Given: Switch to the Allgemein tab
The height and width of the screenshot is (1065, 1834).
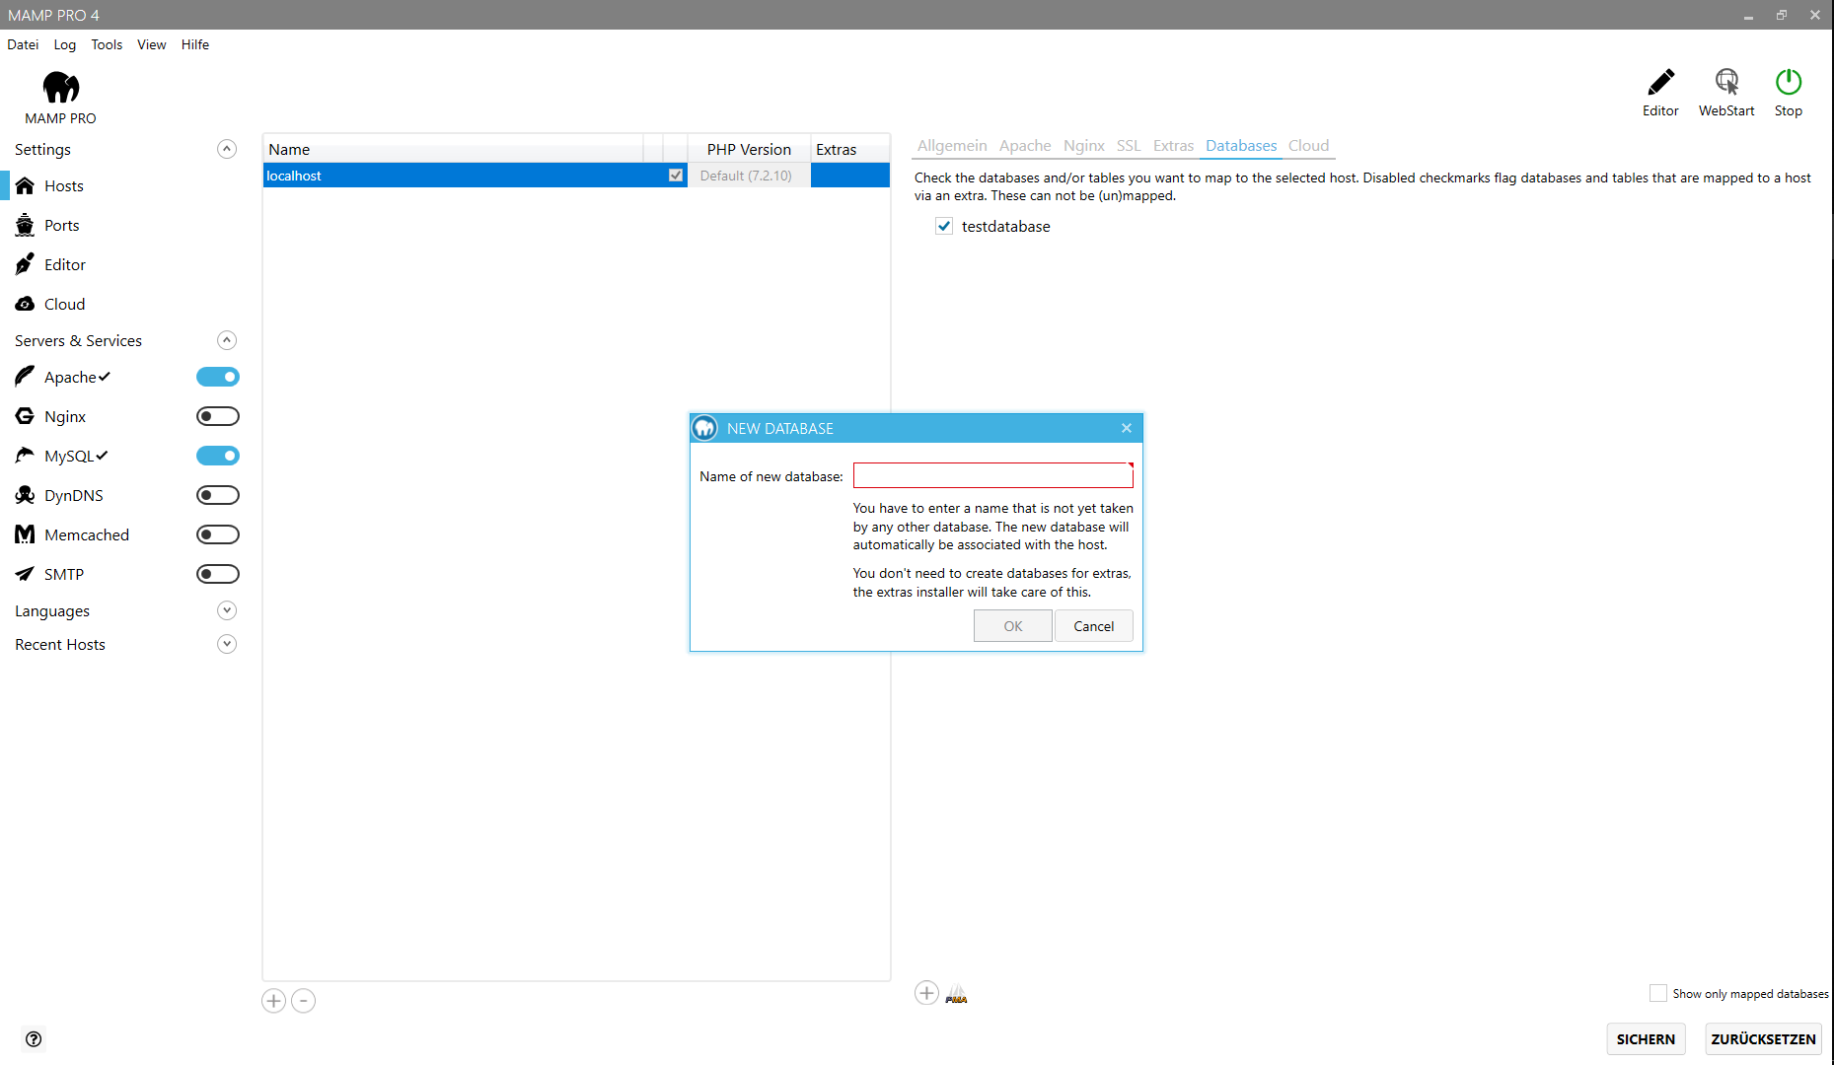Looking at the screenshot, I should [x=952, y=146].
